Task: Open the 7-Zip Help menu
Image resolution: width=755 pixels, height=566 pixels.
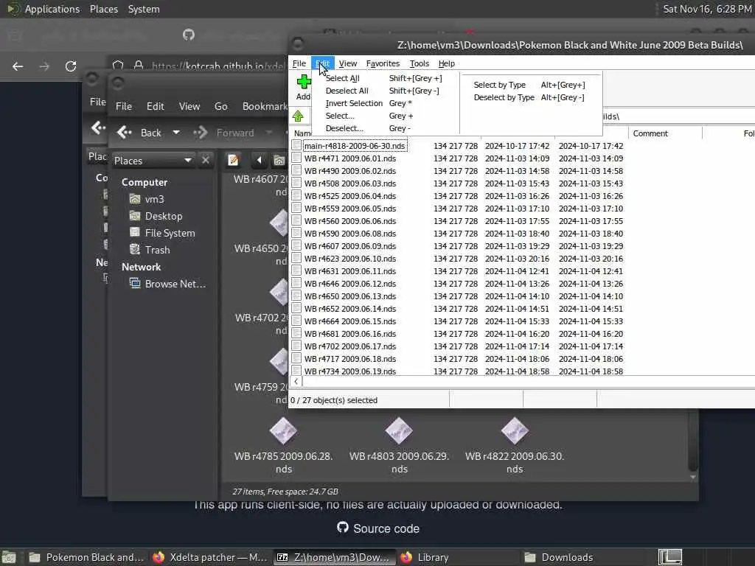Action: (446, 63)
